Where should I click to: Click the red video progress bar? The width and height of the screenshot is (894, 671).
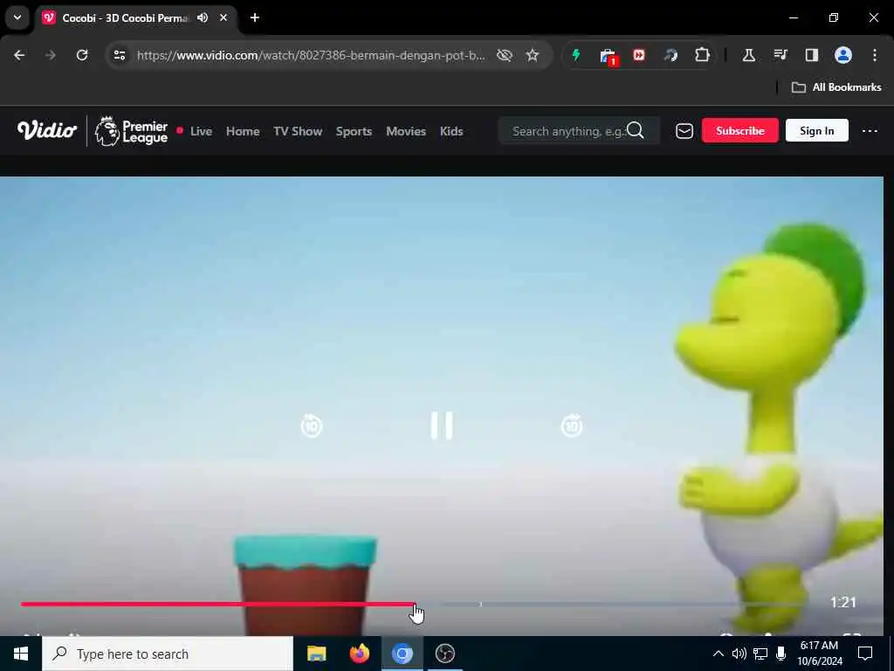tap(217, 604)
